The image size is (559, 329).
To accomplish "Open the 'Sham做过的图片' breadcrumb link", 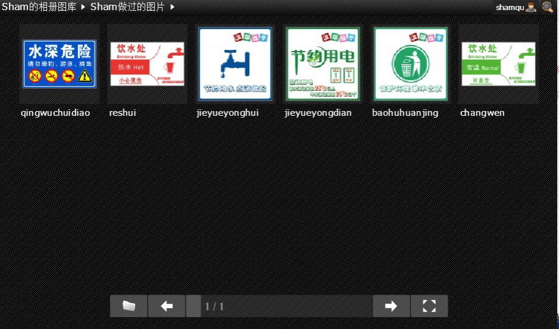I will pos(128,7).
